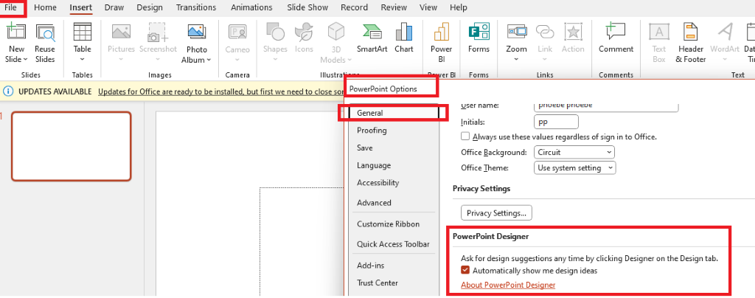Click the Privacy Settings... button
Viewport: 755px width, 298px height.
(x=496, y=212)
